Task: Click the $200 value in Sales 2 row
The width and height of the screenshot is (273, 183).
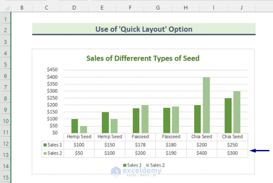Action: (x=140, y=153)
